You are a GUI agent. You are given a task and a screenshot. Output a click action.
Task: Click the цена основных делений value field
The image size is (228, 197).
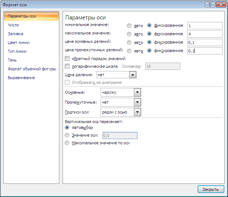point(205,42)
